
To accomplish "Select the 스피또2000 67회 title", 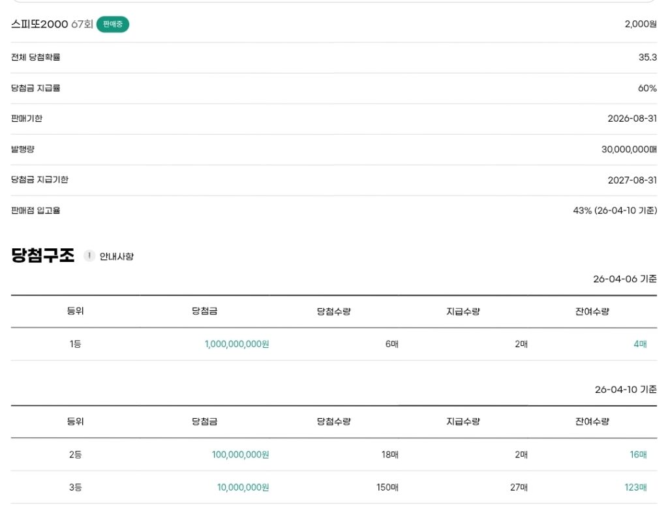I will click(x=52, y=24).
